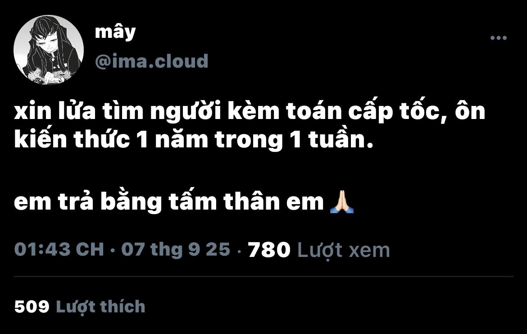Click the word 'ôn' at line end

470,111
